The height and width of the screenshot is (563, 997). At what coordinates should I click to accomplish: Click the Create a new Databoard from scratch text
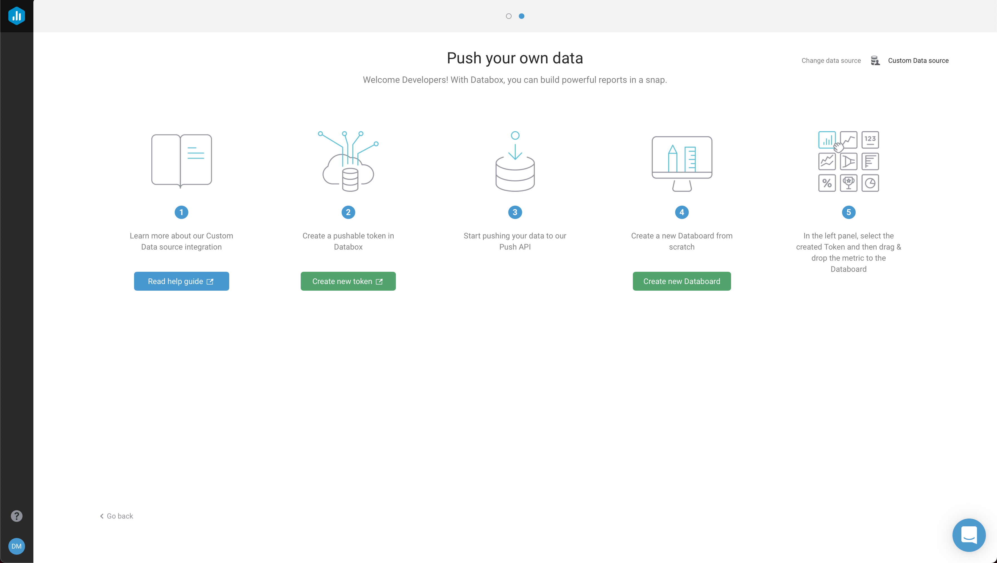click(682, 241)
